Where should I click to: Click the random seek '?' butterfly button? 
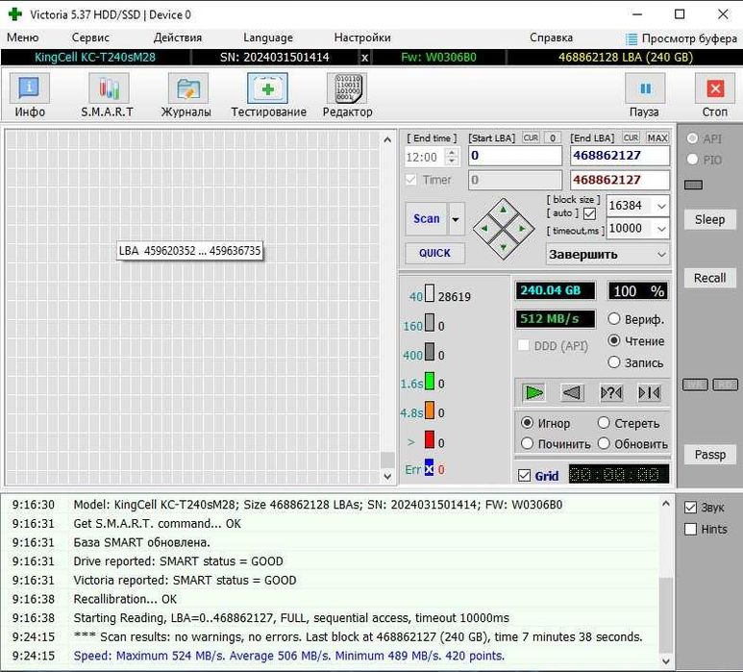tap(610, 392)
